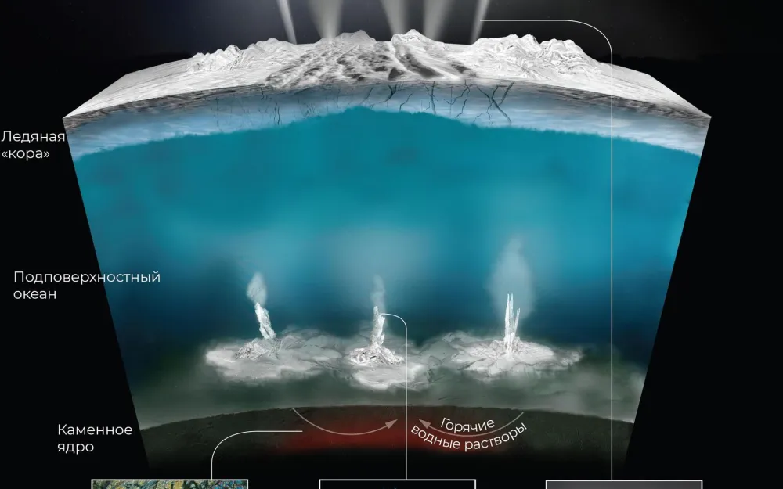
Task: Open the black-framed thumbnail at bottom center
Action: [x=397, y=484]
